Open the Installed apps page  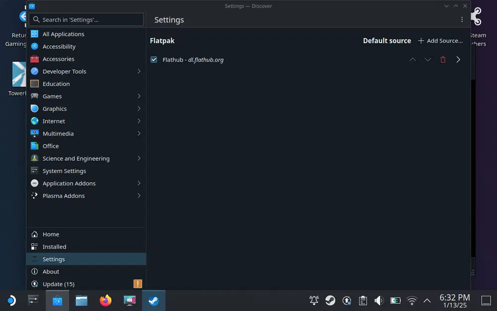coord(86,247)
